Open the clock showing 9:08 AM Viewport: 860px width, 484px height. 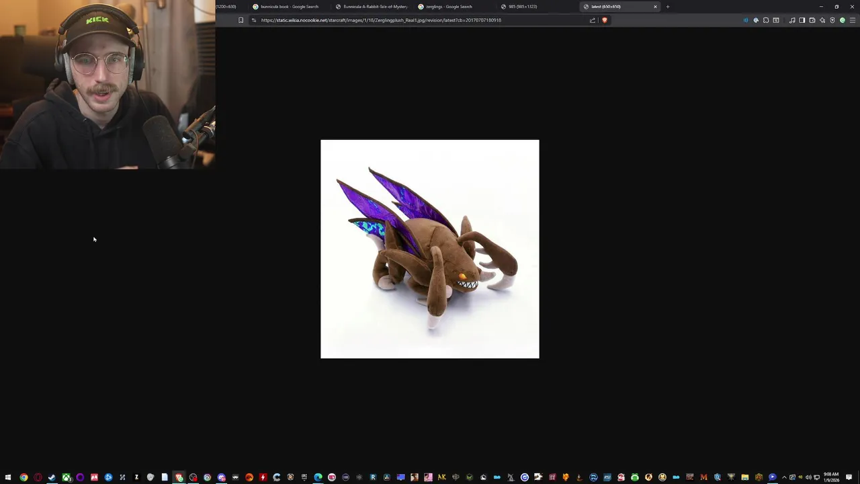point(831,477)
